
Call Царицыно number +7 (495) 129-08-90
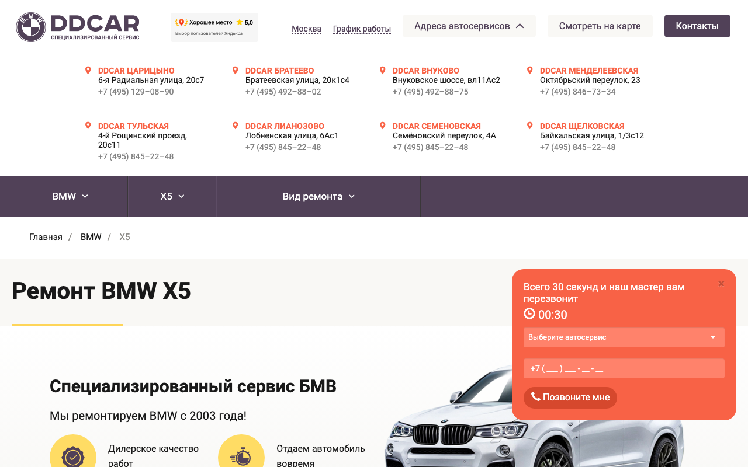pos(136,92)
